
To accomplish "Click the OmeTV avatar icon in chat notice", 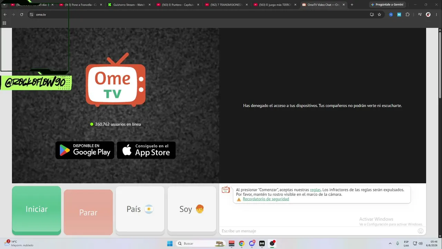I will pos(226,190).
